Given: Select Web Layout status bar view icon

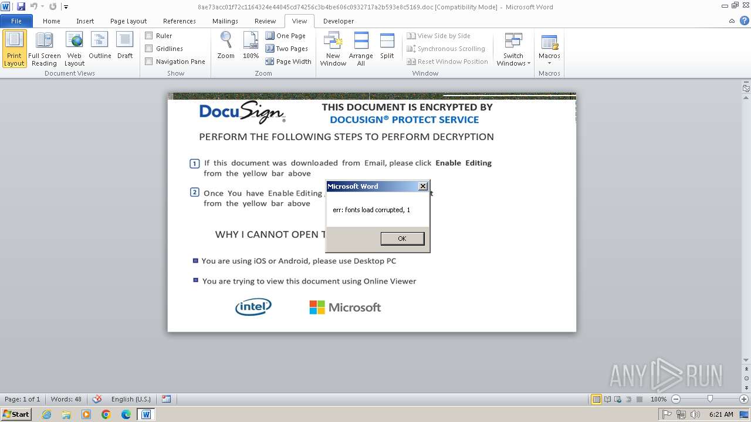Looking at the screenshot, I should tap(617, 399).
